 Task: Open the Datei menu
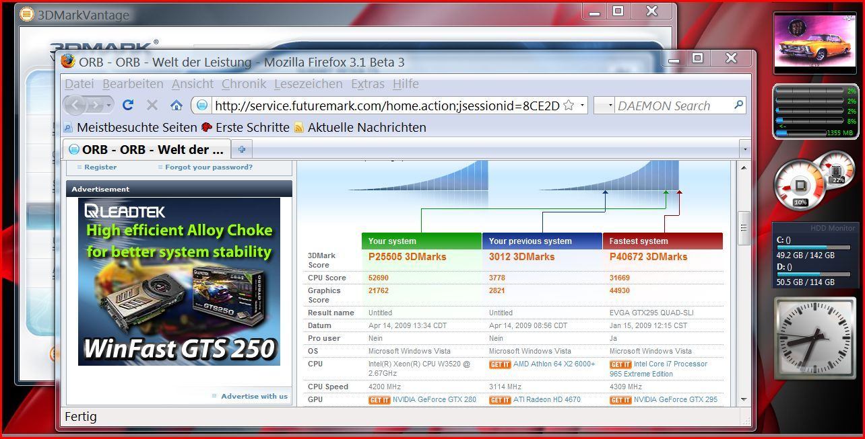[79, 83]
